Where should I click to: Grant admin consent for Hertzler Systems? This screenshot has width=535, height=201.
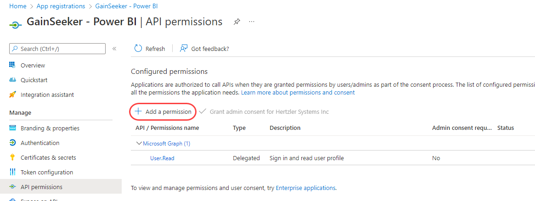pos(265,112)
